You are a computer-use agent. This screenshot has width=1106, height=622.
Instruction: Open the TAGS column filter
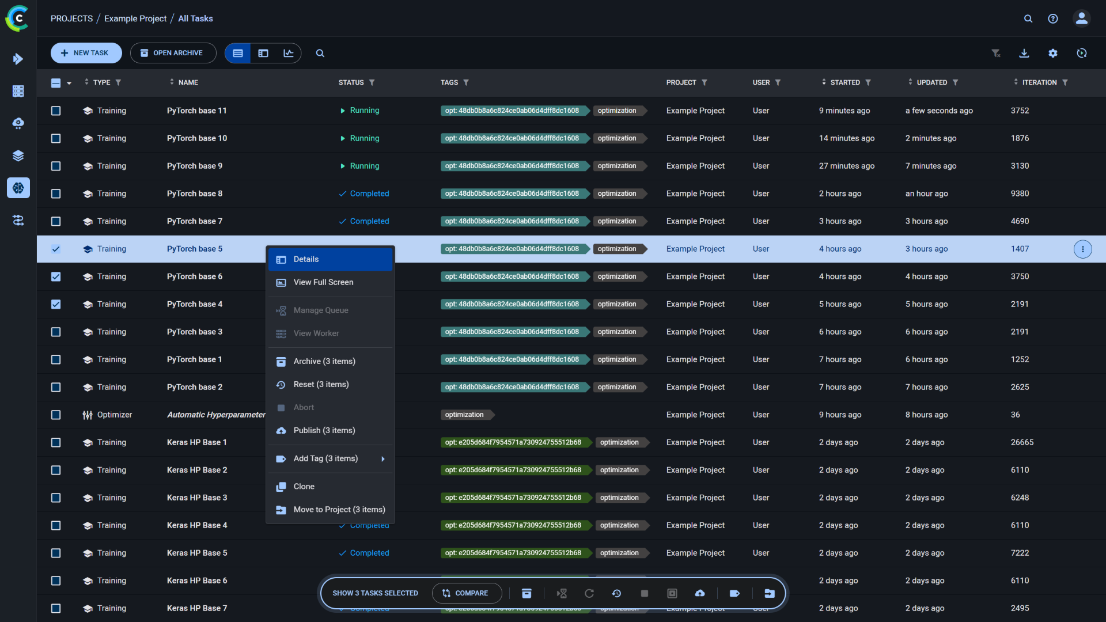466,82
